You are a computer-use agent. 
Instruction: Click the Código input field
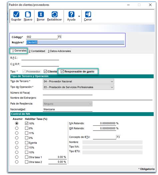(x=42, y=37)
